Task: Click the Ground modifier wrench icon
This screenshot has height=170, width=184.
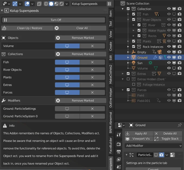Action: 155,57
